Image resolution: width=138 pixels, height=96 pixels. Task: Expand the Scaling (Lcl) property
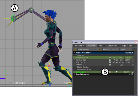(x=74, y=62)
